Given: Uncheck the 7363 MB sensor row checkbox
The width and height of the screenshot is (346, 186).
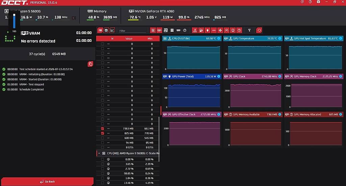Looking at the screenshot, I should click(102, 129).
